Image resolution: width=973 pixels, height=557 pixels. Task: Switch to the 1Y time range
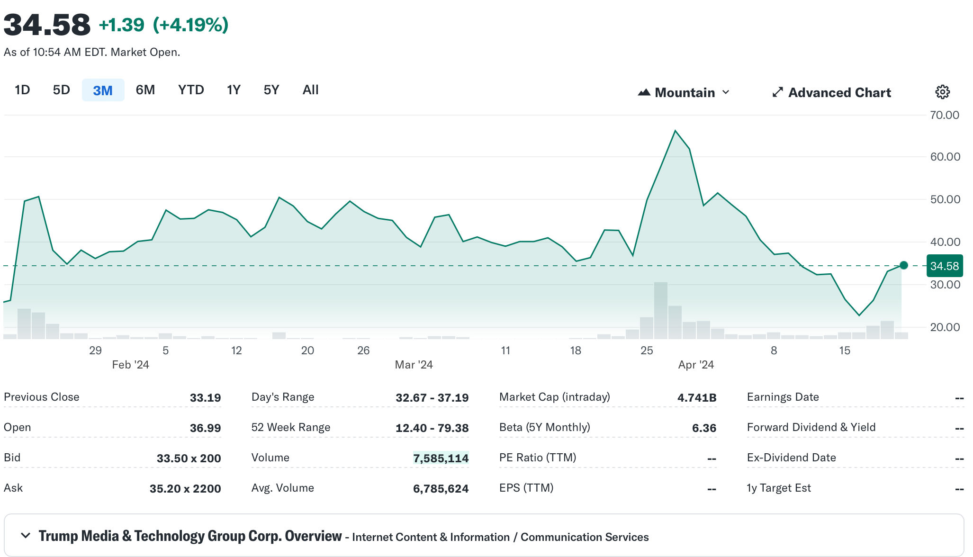tap(234, 90)
